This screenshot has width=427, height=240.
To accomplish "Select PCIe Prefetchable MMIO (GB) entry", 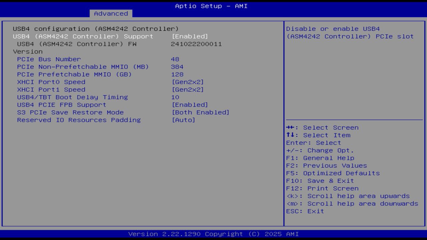I will click(x=75, y=74).
